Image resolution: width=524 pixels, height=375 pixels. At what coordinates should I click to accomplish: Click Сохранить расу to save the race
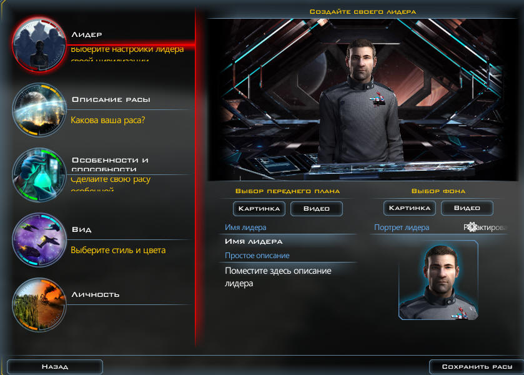pyautogui.click(x=477, y=367)
